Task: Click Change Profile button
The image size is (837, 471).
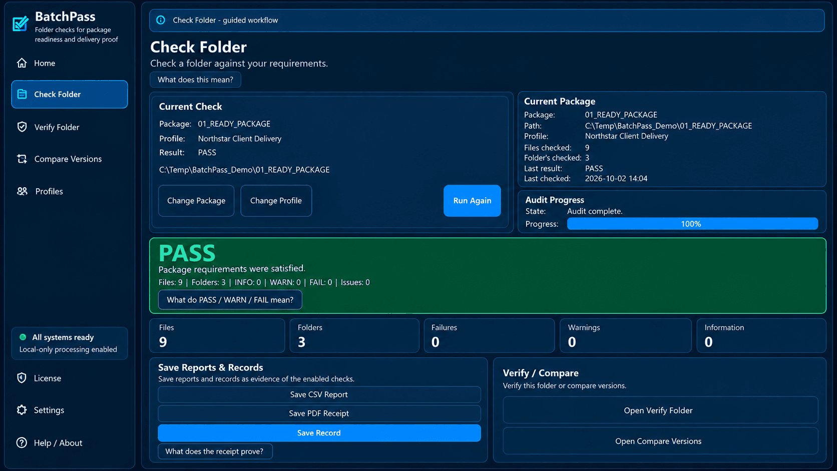Action: tap(276, 201)
